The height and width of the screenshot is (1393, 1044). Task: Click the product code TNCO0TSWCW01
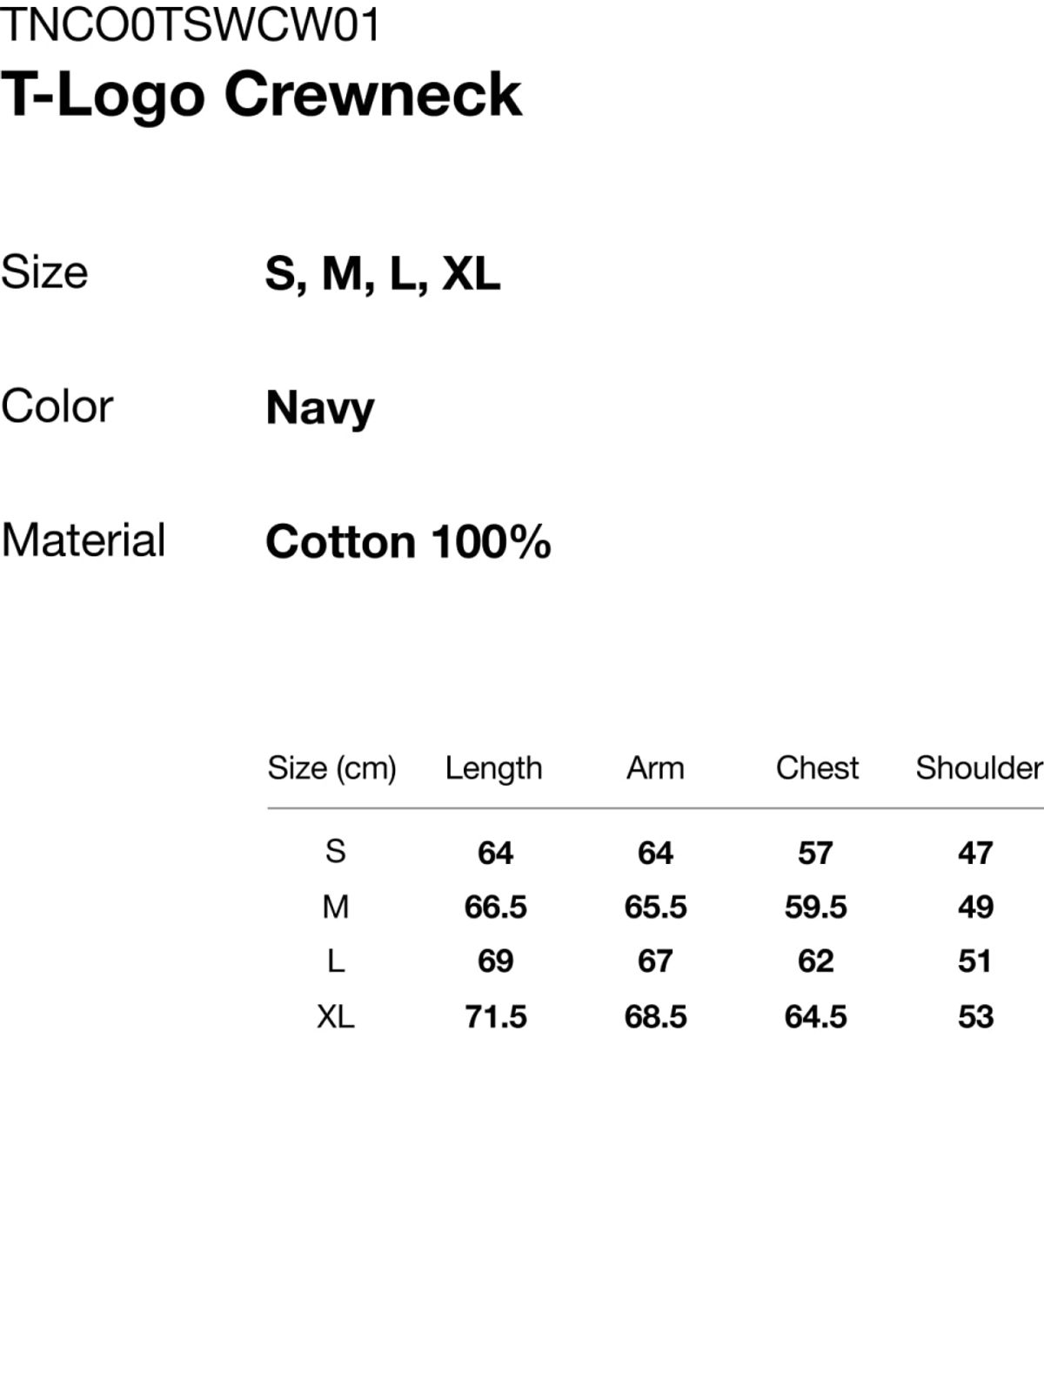[191, 24]
